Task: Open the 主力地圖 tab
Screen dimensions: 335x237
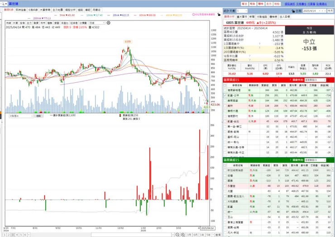Action: point(57,10)
